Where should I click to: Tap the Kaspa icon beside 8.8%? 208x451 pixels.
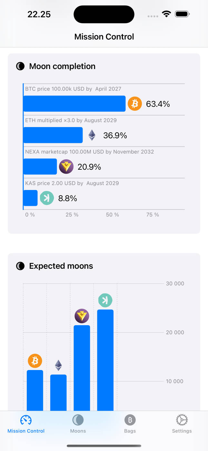pos(47,198)
